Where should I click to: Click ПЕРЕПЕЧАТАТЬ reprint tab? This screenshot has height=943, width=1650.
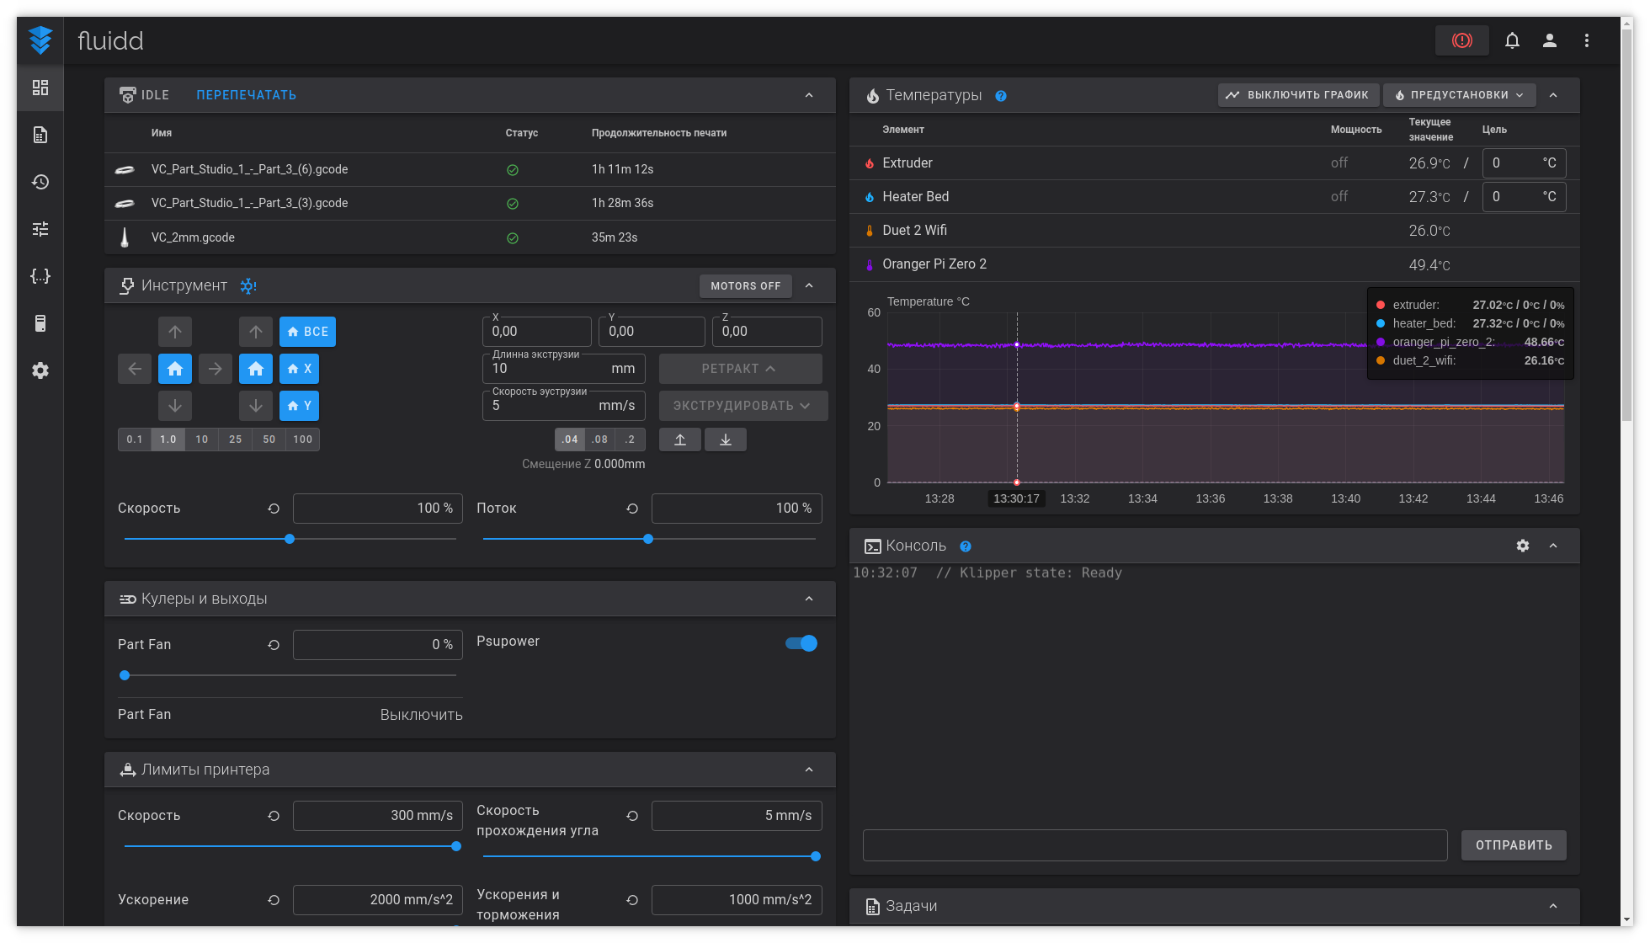point(246,95)
